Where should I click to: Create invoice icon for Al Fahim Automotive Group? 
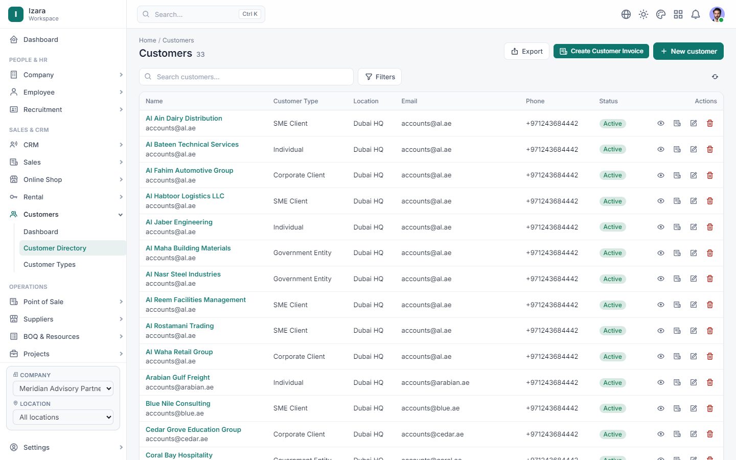point(677,175)
